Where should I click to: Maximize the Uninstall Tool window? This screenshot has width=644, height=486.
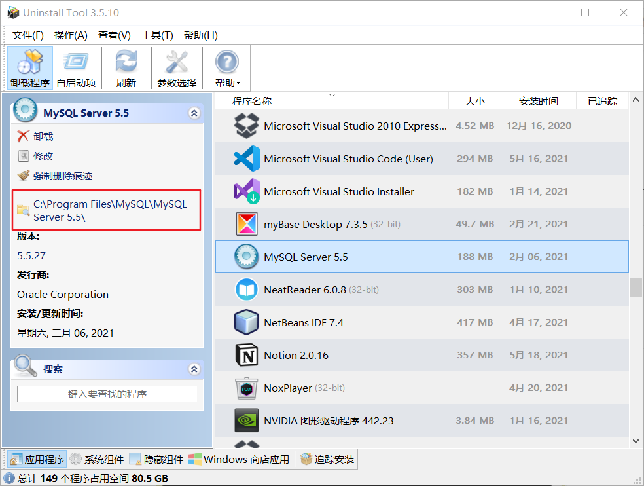click(x=585, y=12)
